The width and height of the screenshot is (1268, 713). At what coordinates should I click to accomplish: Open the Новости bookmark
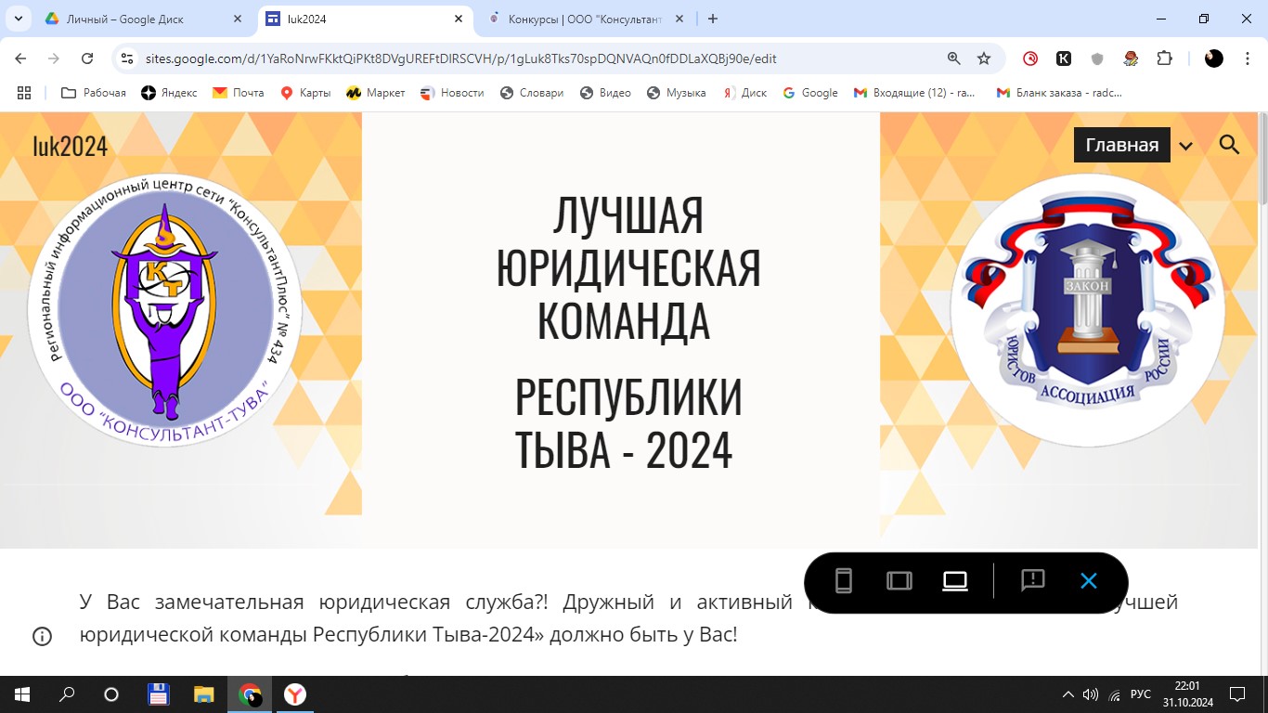pos(452,93)
